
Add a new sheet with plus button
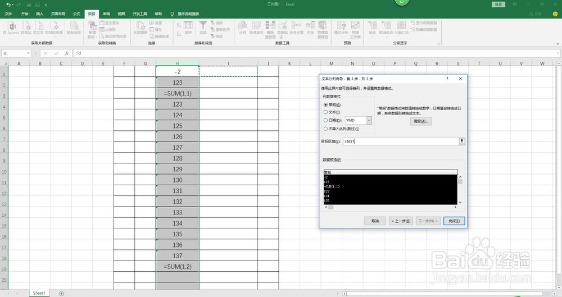(x=61, y=294)
